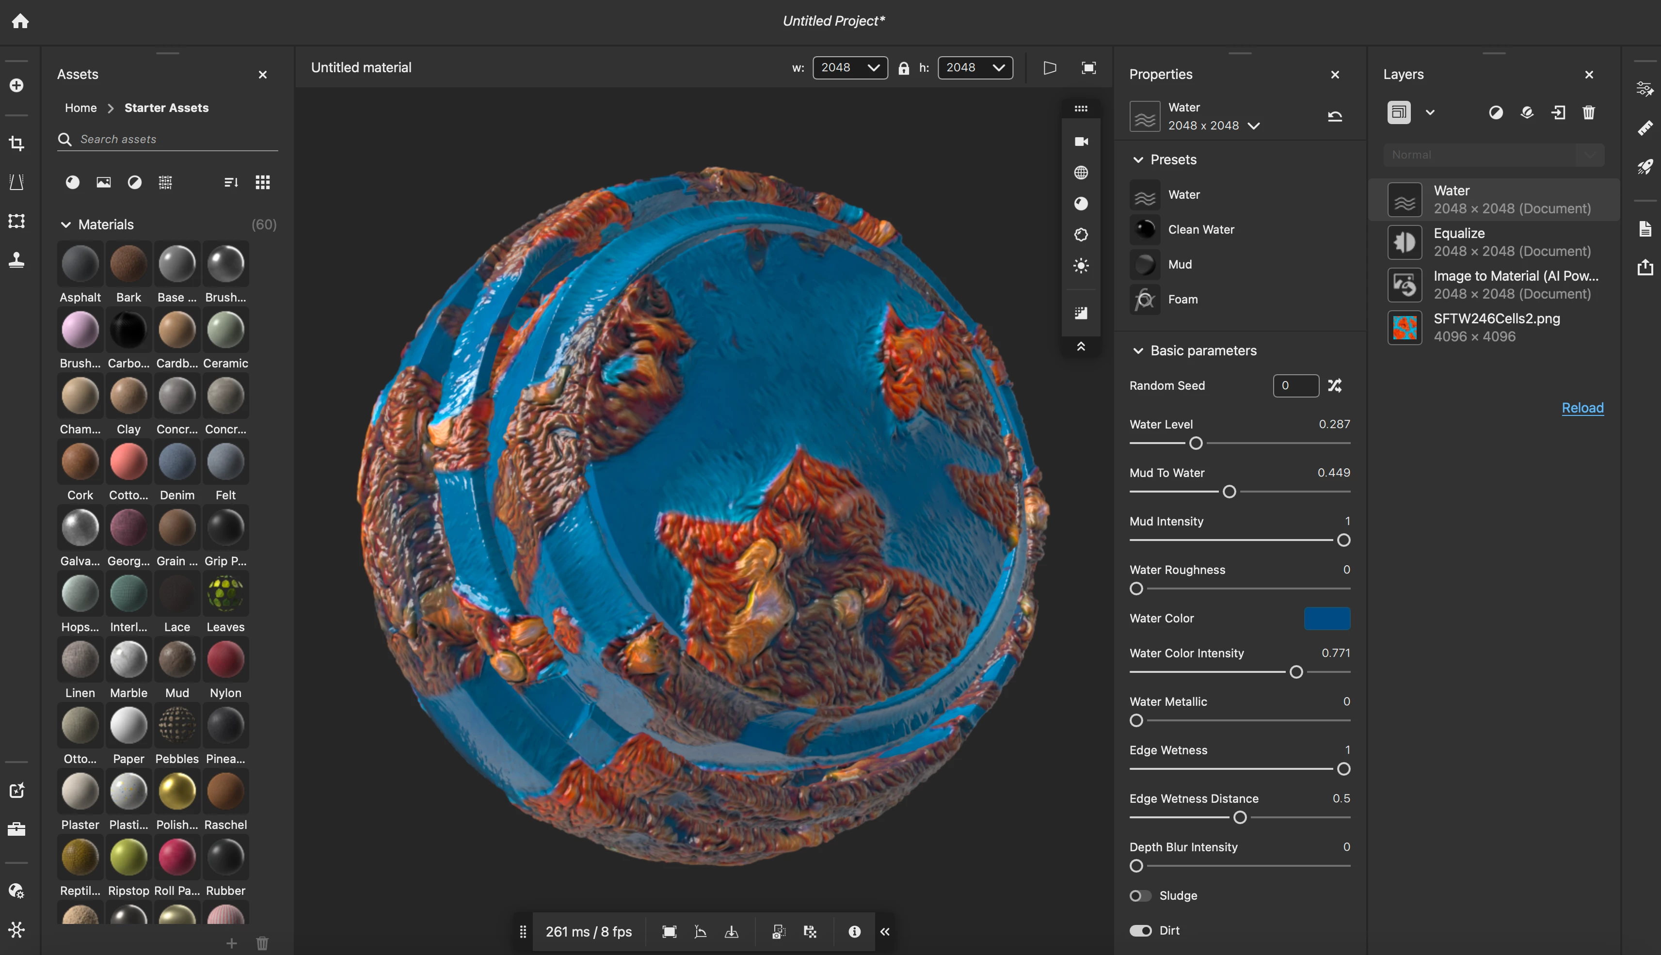Collapse the Materials category
1661x955 pixels.
(x=65, y=225)
